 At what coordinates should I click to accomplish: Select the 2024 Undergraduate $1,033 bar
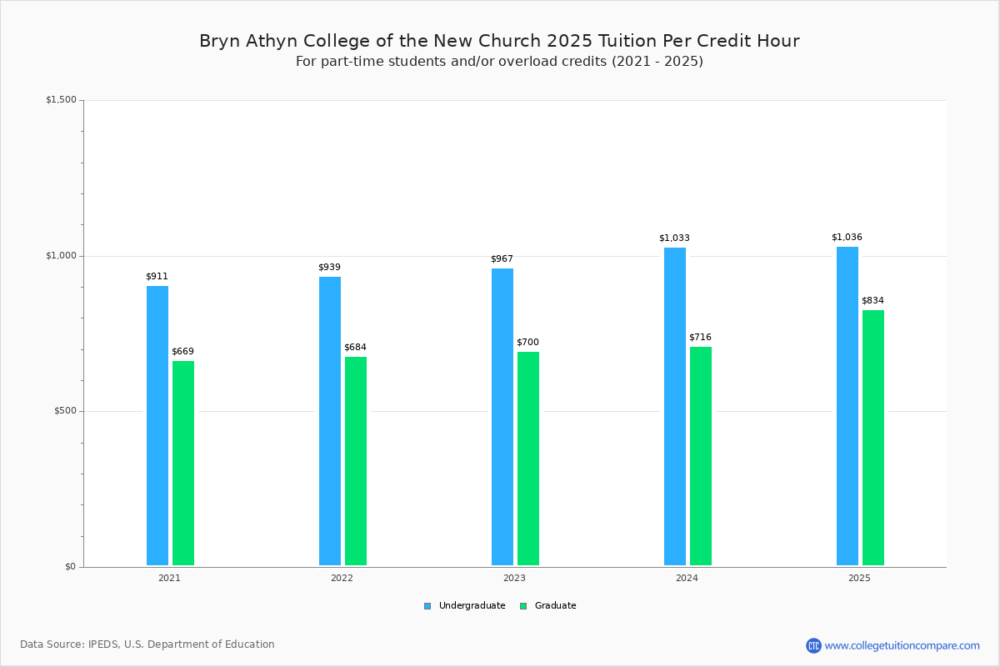coord(675,407)
